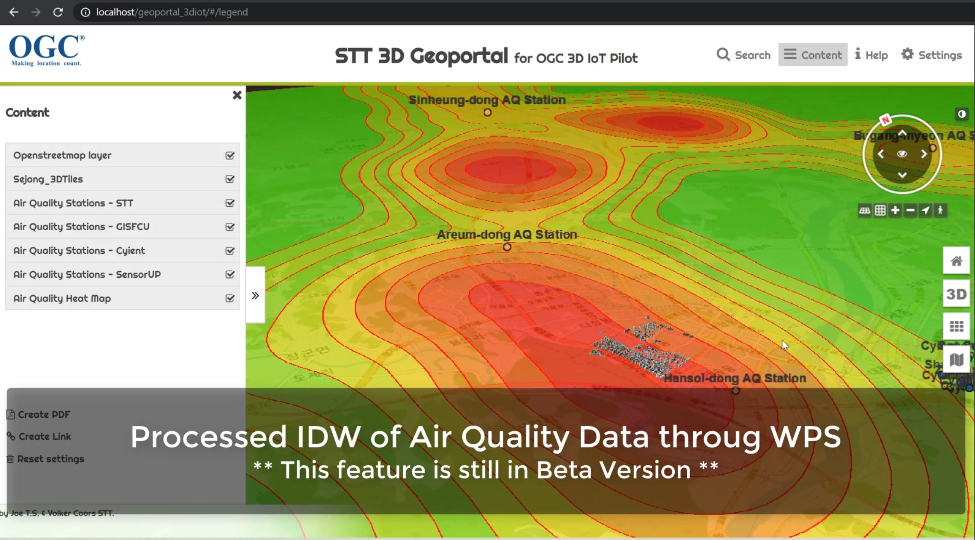Select the Openstreetmap layer row label
The image size is (975, 540).
62,155
